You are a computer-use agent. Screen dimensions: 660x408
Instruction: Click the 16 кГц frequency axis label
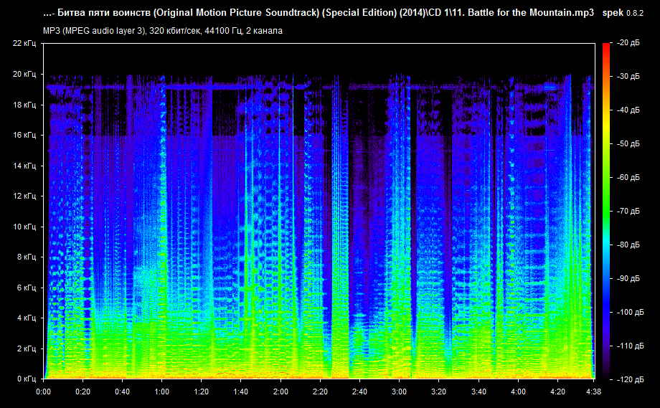24,135
